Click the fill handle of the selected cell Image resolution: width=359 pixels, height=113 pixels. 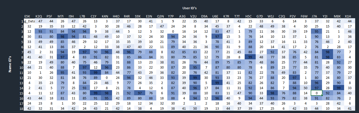pyautogui.click(x=321, y=96)
